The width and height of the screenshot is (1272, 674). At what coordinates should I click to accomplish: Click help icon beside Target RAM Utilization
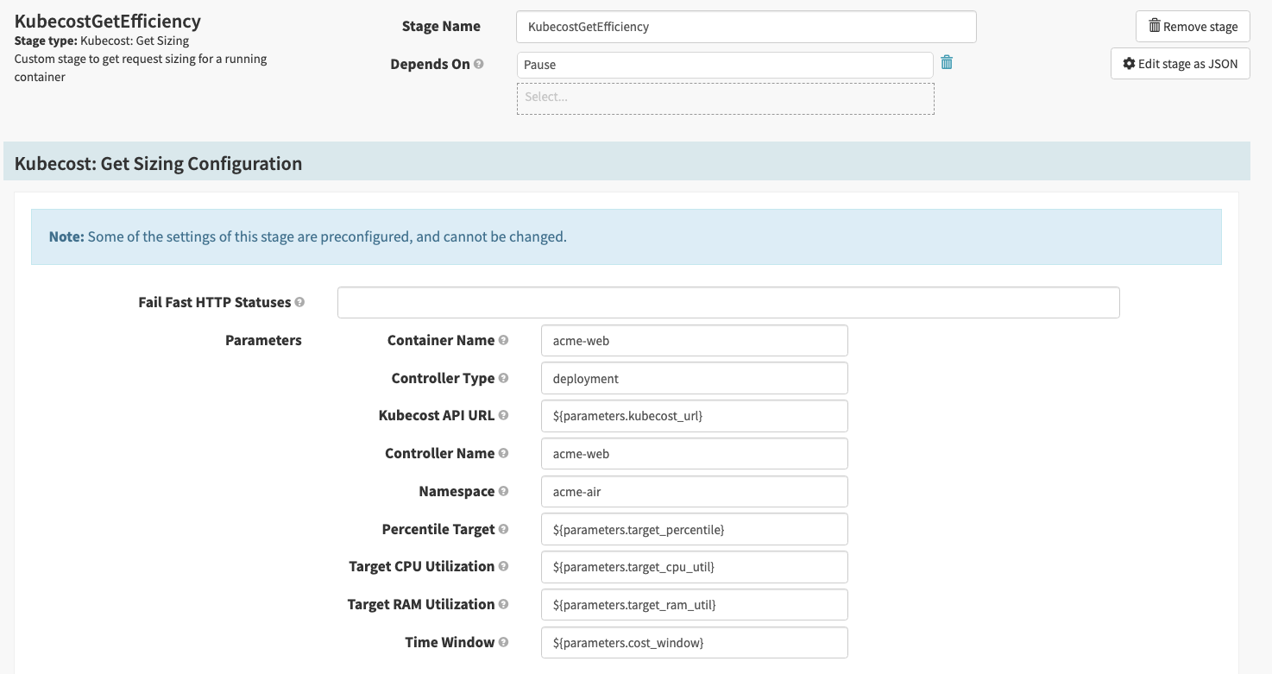pos(503,604)
